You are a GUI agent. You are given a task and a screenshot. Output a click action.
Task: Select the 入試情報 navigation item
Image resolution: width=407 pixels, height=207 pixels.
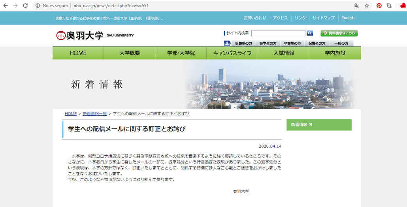click(283, 53)
